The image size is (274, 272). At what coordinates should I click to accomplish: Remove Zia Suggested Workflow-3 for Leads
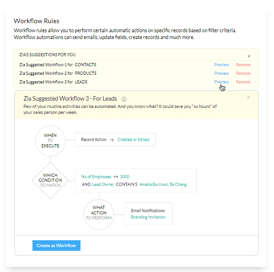243,82
